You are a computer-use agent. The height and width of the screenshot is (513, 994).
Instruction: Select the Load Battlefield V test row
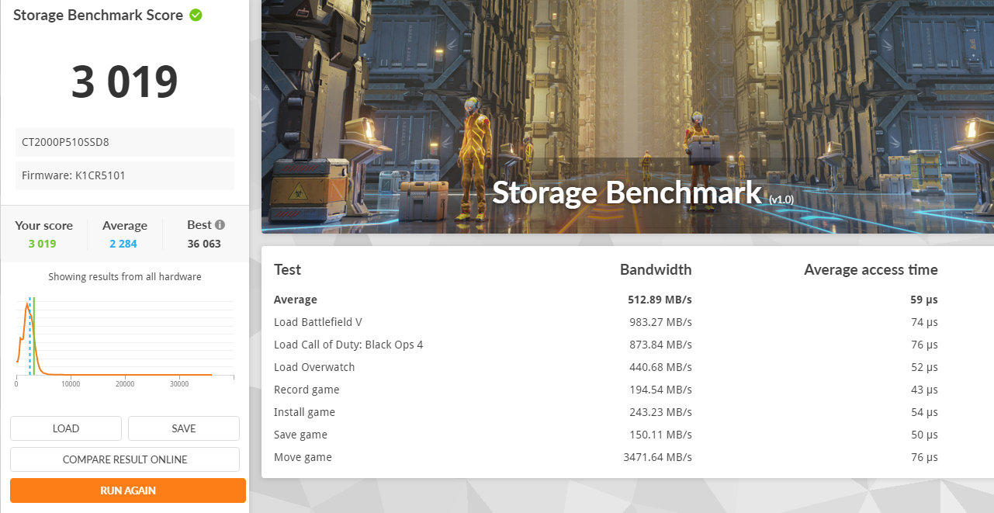tap(605, 322)
